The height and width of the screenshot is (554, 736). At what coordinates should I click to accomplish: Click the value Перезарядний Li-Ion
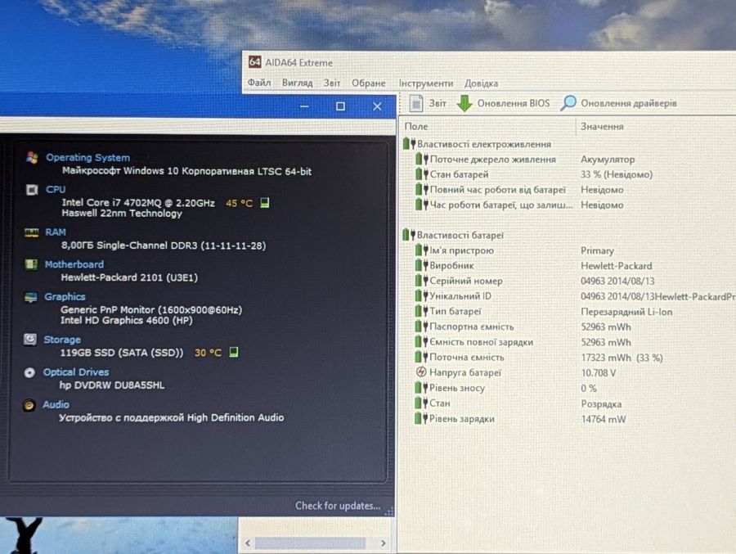(626, 312)
